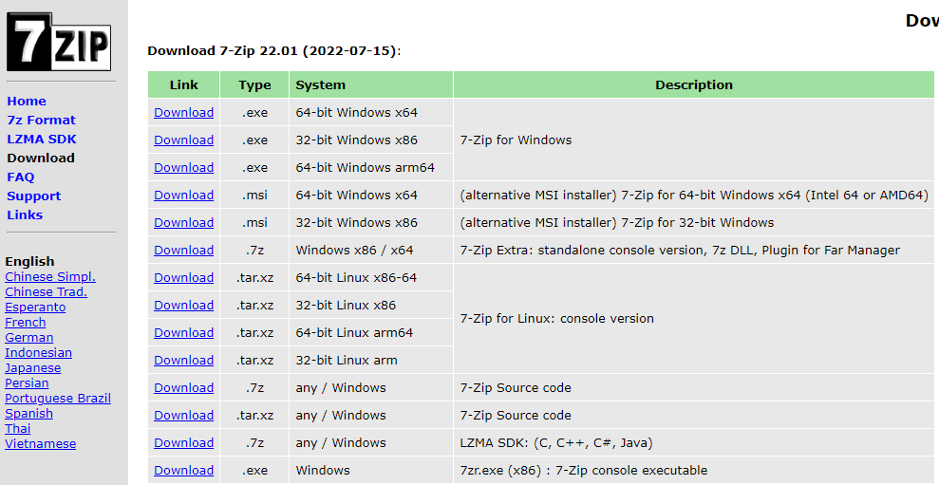Viewport: 939px width, 485px height.
Task: Download .exe for 32-bit Windows x86
Action: pyautogui.click(x=184, y=140)
